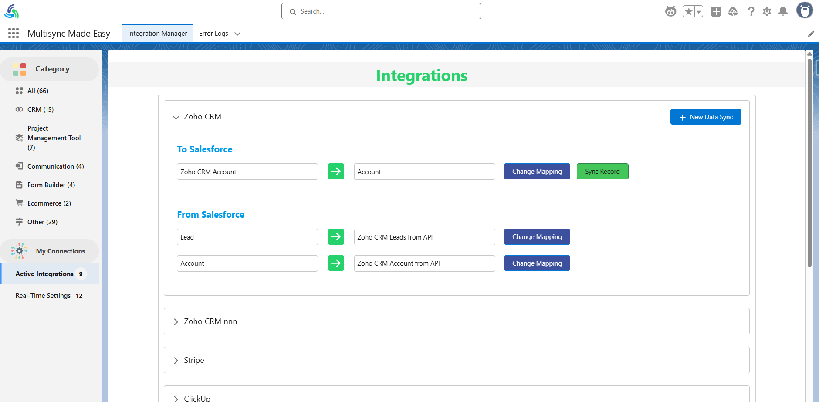Collapse the Zoho CRM section
This screenshot has height=402, width=819.
coord(176,117)
